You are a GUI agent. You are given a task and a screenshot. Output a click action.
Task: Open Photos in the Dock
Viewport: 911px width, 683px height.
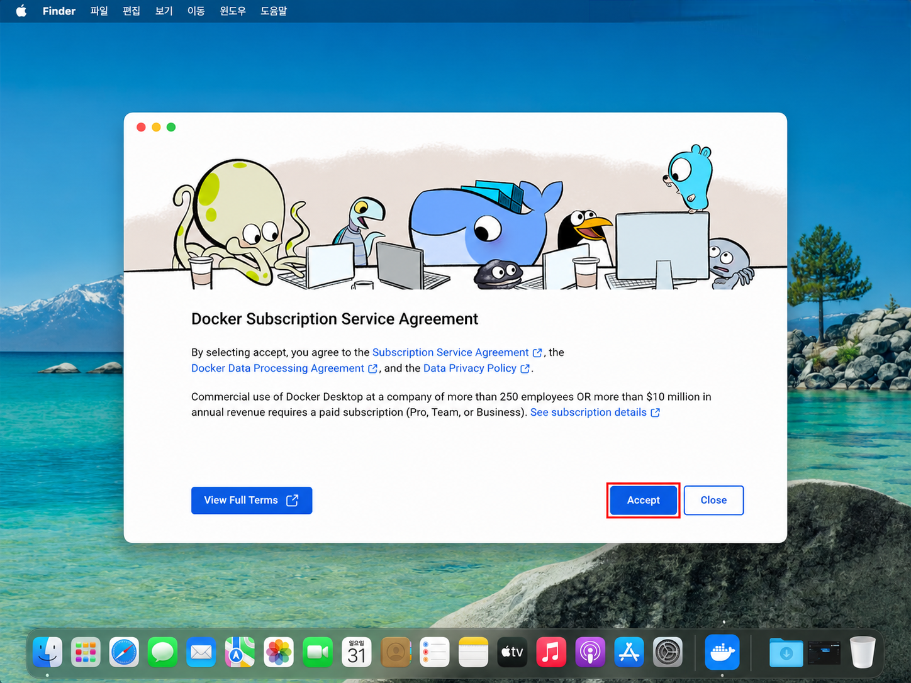coord(279,652)
